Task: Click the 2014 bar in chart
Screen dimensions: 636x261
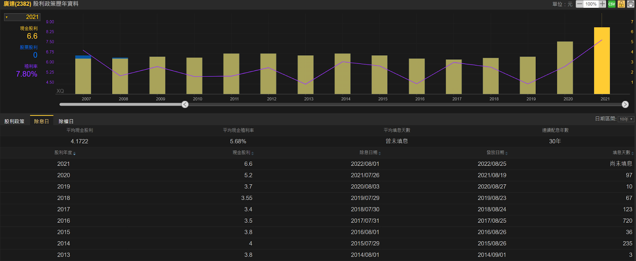Action: pos(343,74)
